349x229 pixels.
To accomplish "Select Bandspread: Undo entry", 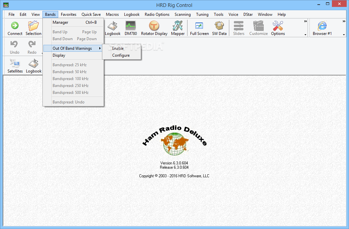I will (73, 102).
